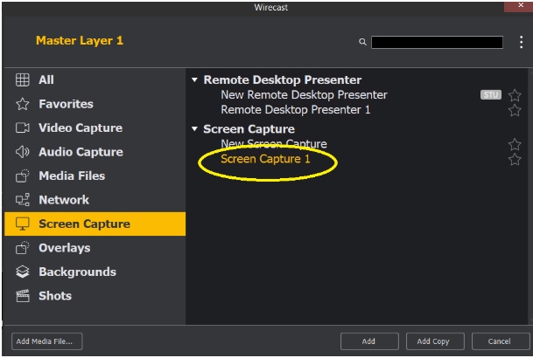The image size is (533, 358).
Task: Switch to the Video Capture category label
Action: pos(81,127)
